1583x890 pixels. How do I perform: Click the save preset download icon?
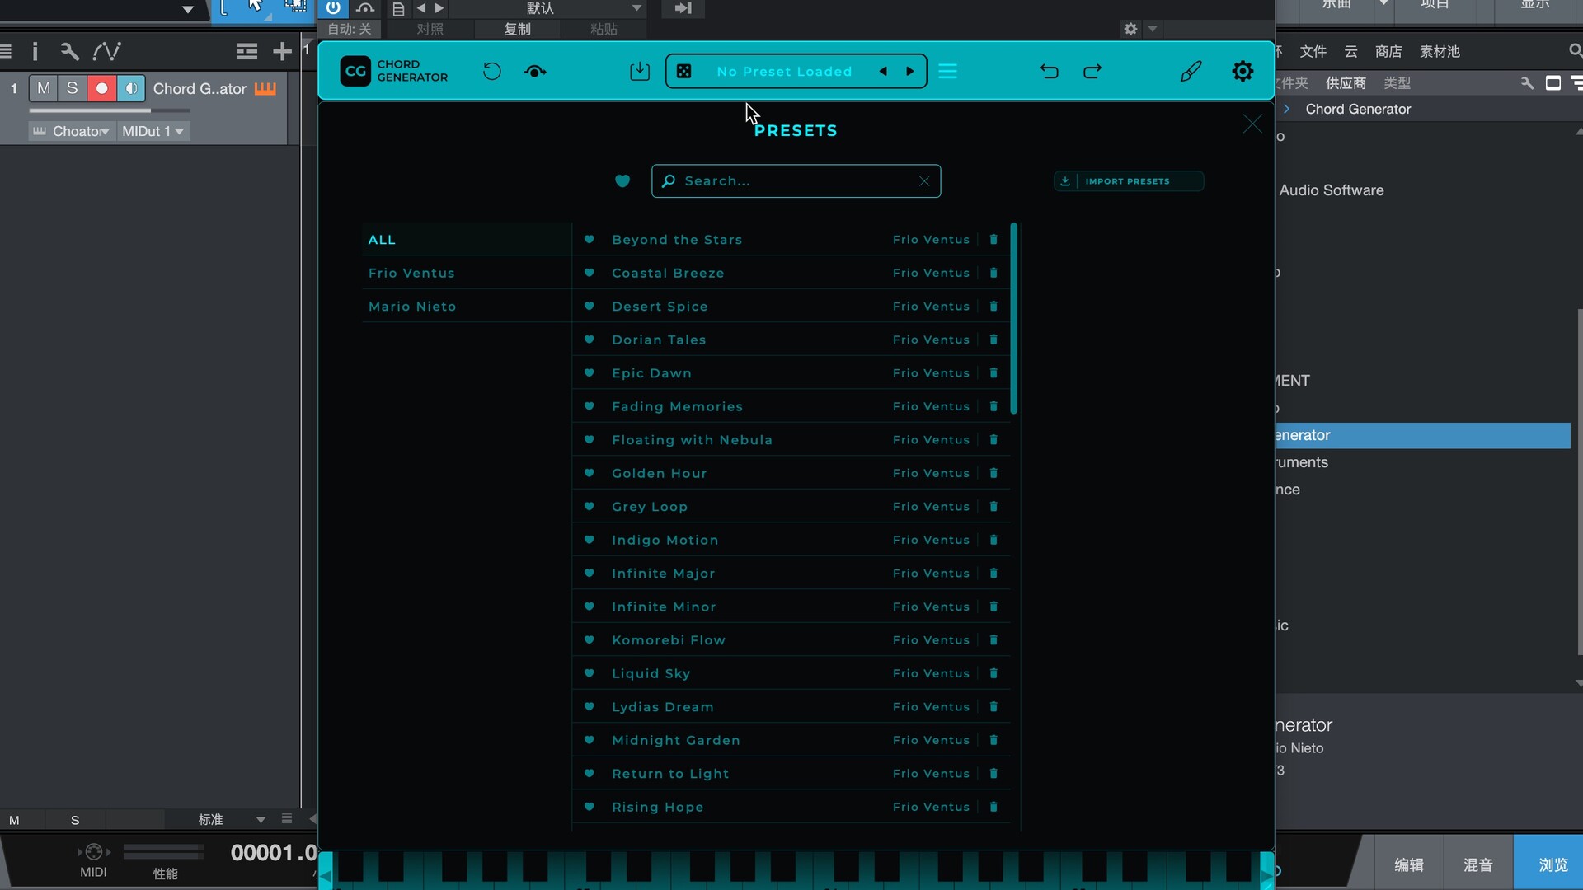pos(640,72)
